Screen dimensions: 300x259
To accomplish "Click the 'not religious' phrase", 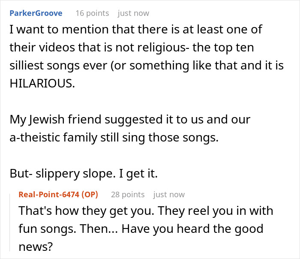I will pyautogui.click(x=142, y=48).
